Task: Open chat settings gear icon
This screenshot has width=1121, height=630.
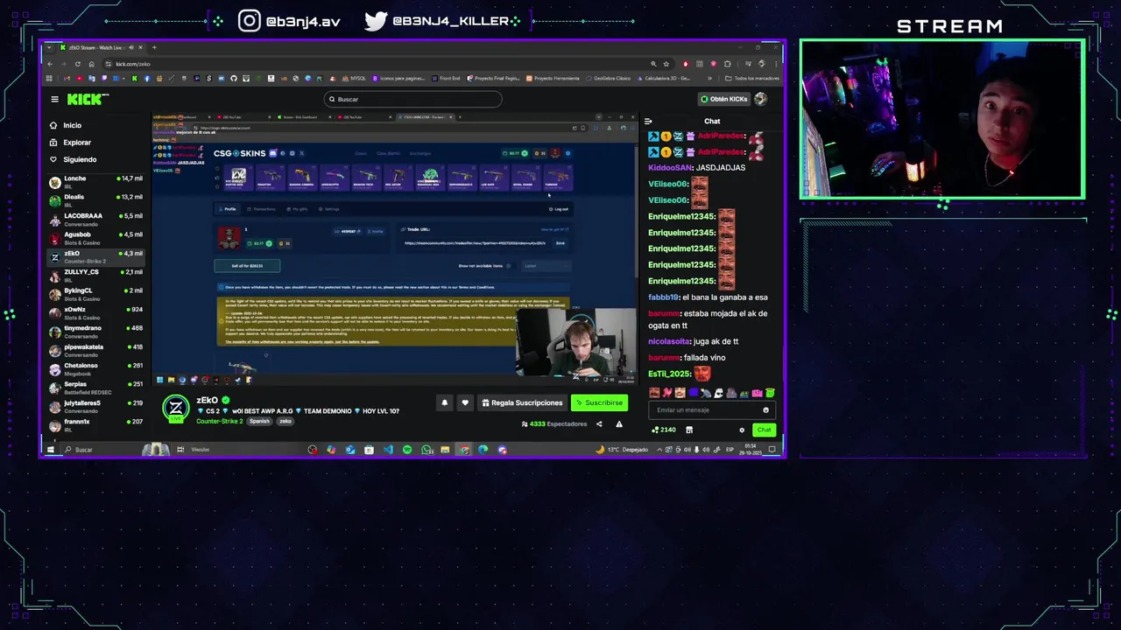Action: click(742, 430)
